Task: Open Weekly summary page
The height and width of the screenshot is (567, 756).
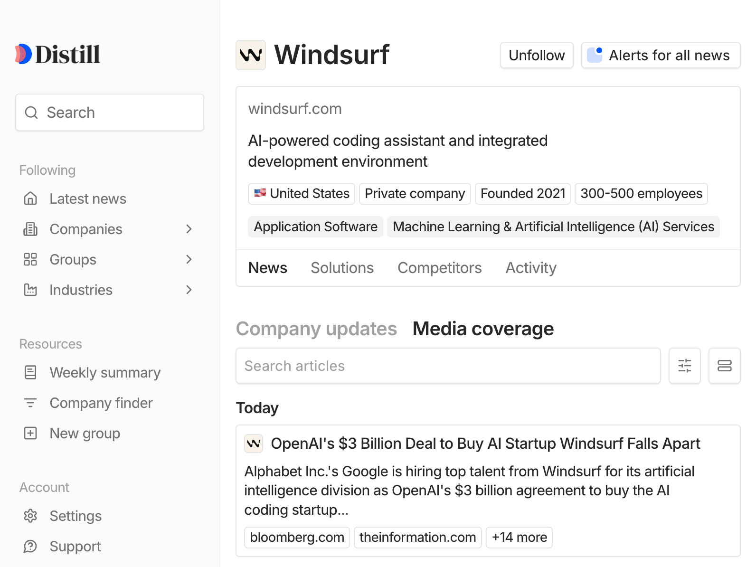Action: click(105, 372)
